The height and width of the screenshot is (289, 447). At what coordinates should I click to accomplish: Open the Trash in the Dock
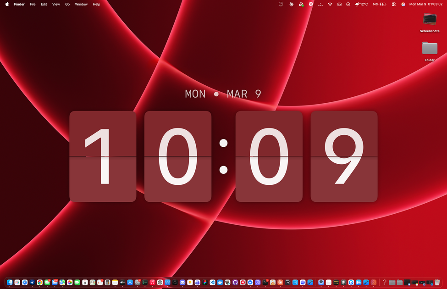(x=437, y=283)
